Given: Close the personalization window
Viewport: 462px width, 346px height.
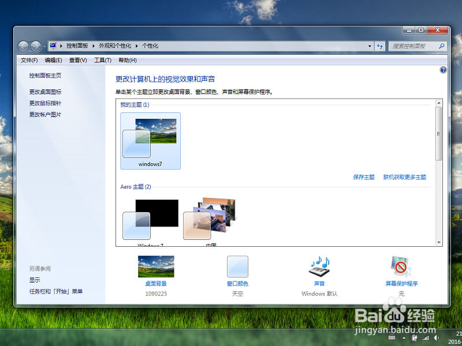Looking at the screenshot, I should click(x=438, y=31).
